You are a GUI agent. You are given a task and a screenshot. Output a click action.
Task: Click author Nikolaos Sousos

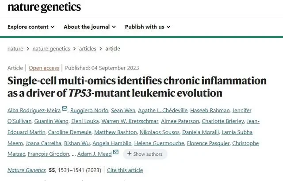coord(160,132)
